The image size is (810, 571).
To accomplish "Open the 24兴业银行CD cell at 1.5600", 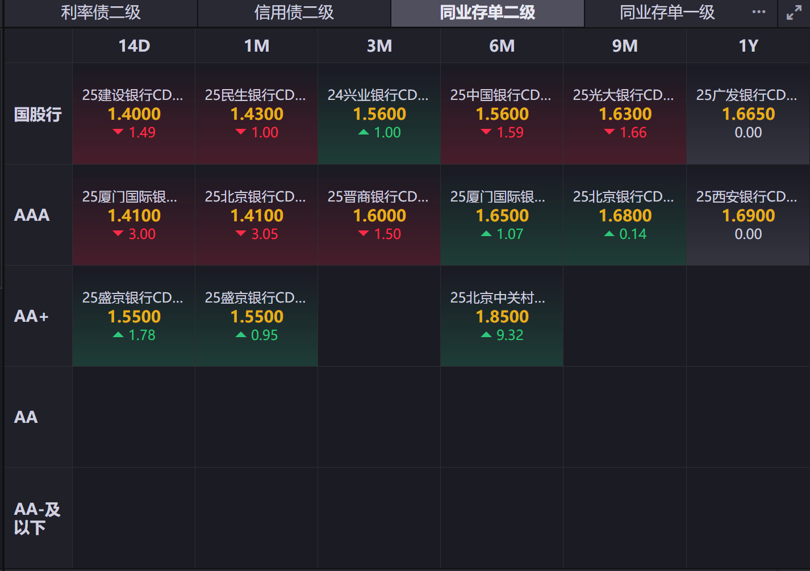I will [379, 114].
